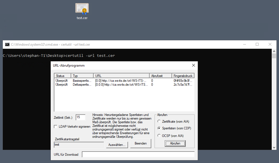This screenshot has width=279, height=163.
Task: Click the cmd.exe title bar icon
Action: (7, 45)
